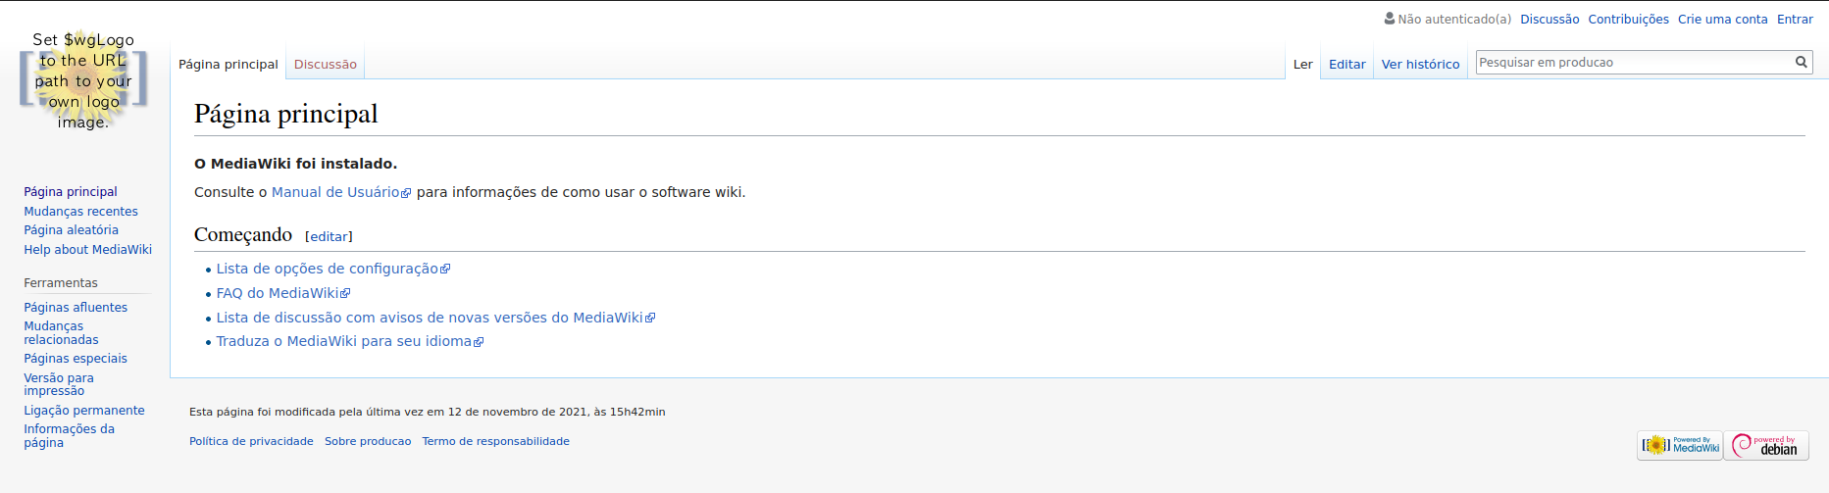Open the powered by Debian badge
The width and height of the screenshot is (1829, 493).
pyautogui.click(x=1766, y=445)
